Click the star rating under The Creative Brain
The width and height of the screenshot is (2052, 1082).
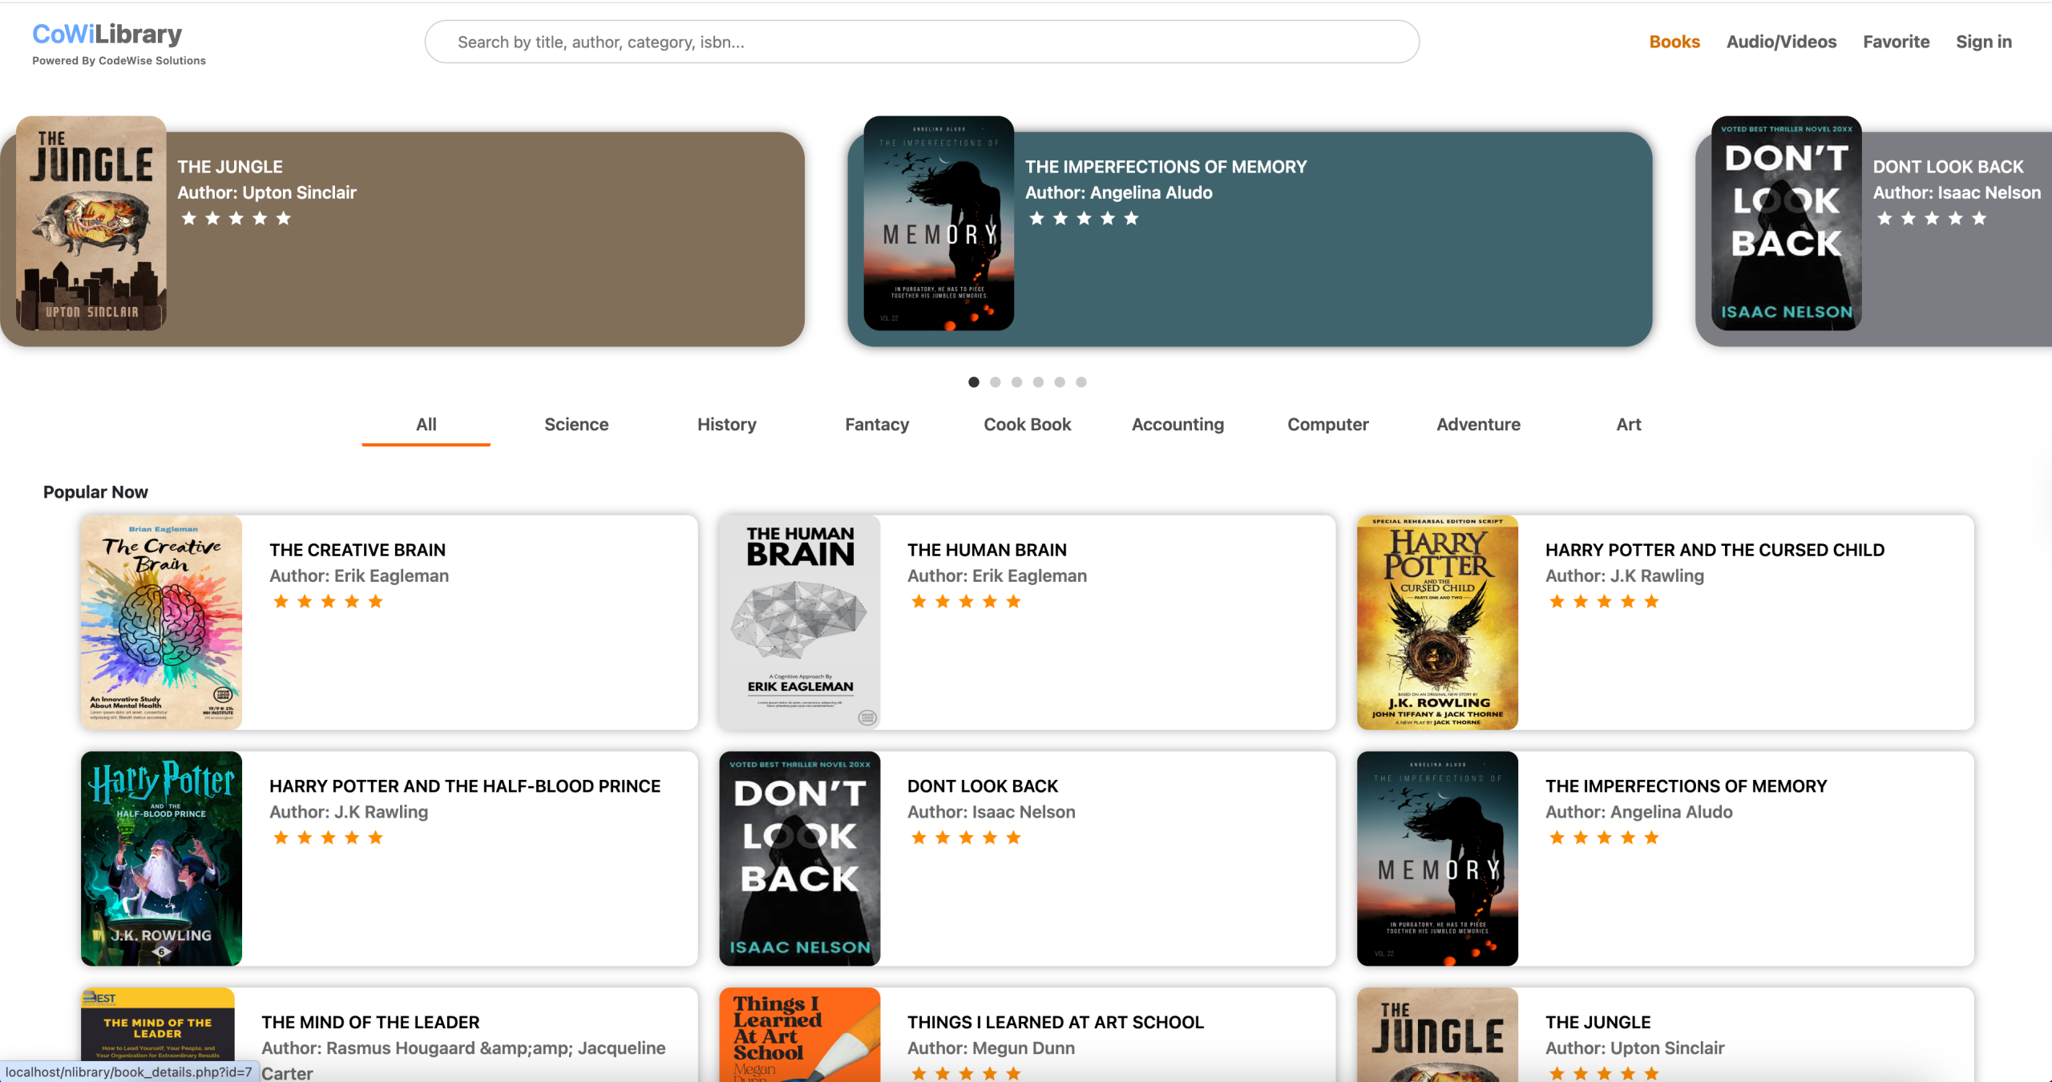click(x=328, y=602)
